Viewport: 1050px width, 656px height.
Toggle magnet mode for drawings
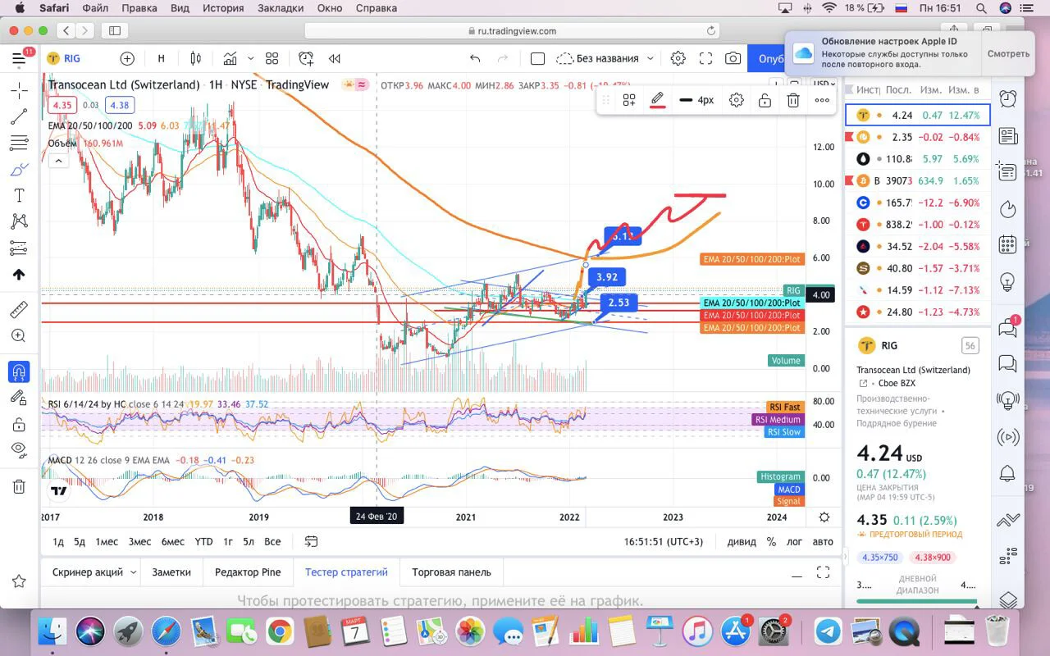click(19, 371)
